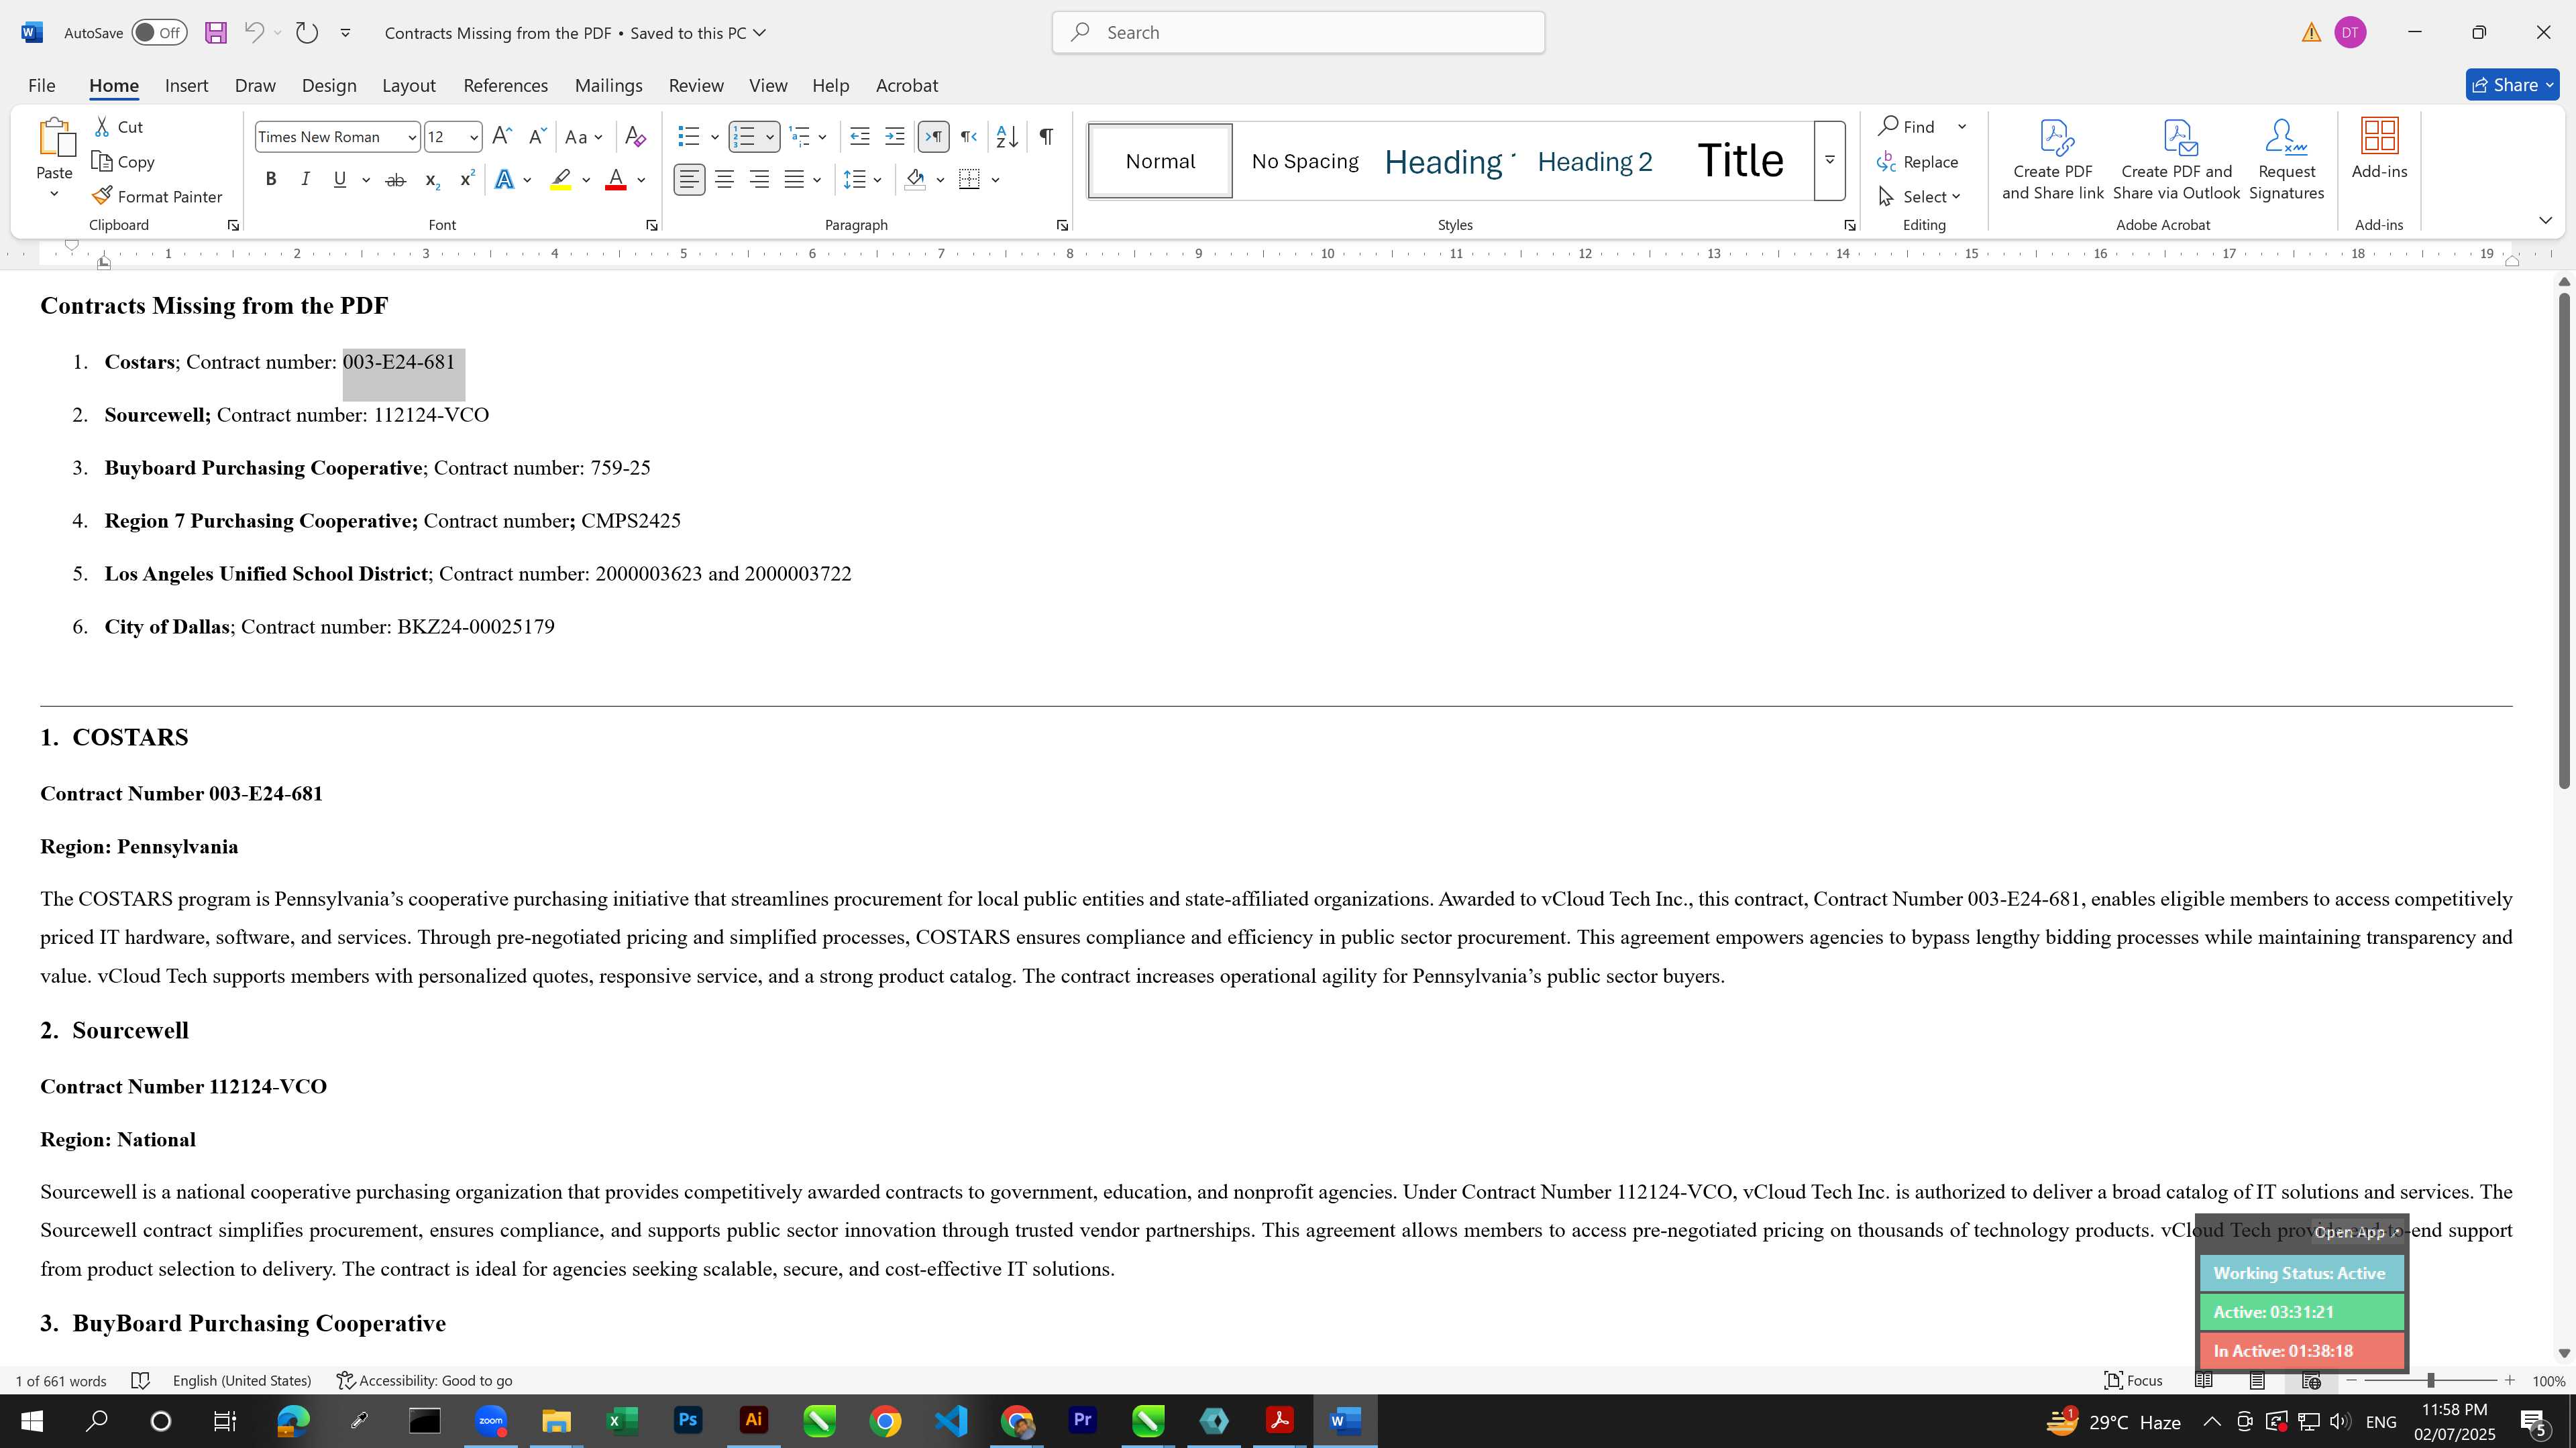Click the Copy button
Viewport: 2576px width, 1448px height.
[x=123, y=162]
